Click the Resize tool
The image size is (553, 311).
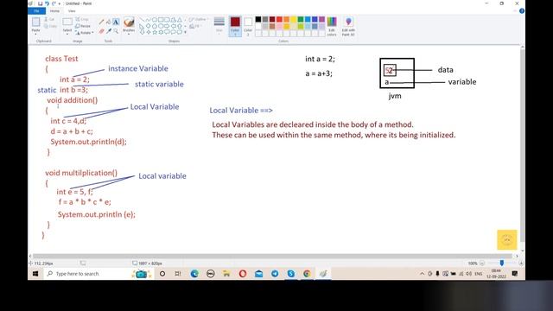[83, 26]
